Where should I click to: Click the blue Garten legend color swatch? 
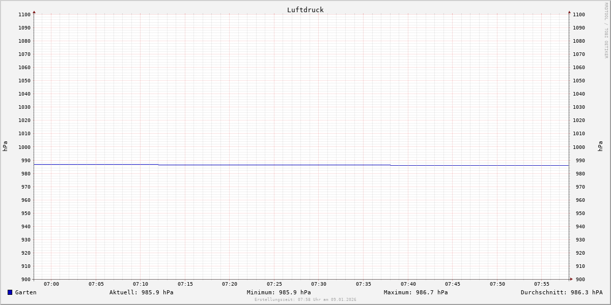[10, 292]
